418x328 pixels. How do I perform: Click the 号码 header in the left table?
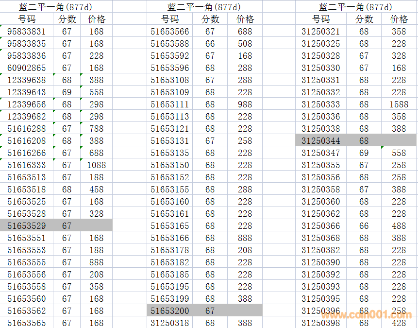point(27,19)
